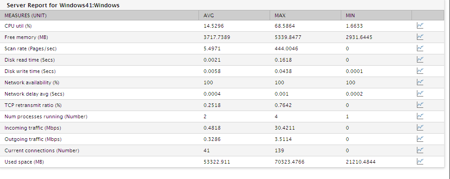Open graph icon for Scan rate row
Screen dimensions: 450x179
point(420,48)
